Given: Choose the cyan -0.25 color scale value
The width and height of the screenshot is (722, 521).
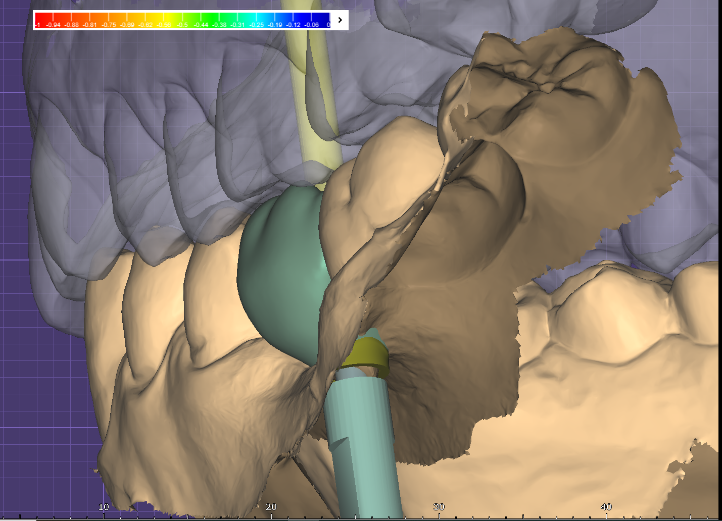Looking at the screenshot, I should coord(257,20).
